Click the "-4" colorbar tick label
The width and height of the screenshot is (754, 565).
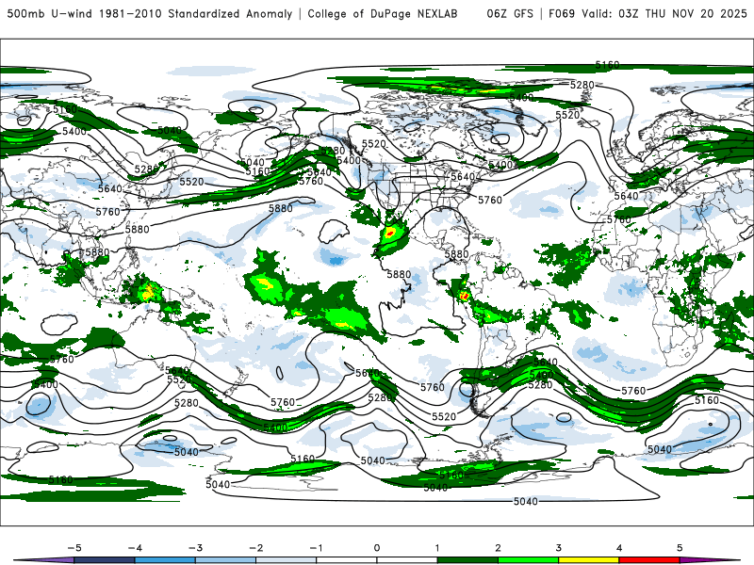point(135,548)
